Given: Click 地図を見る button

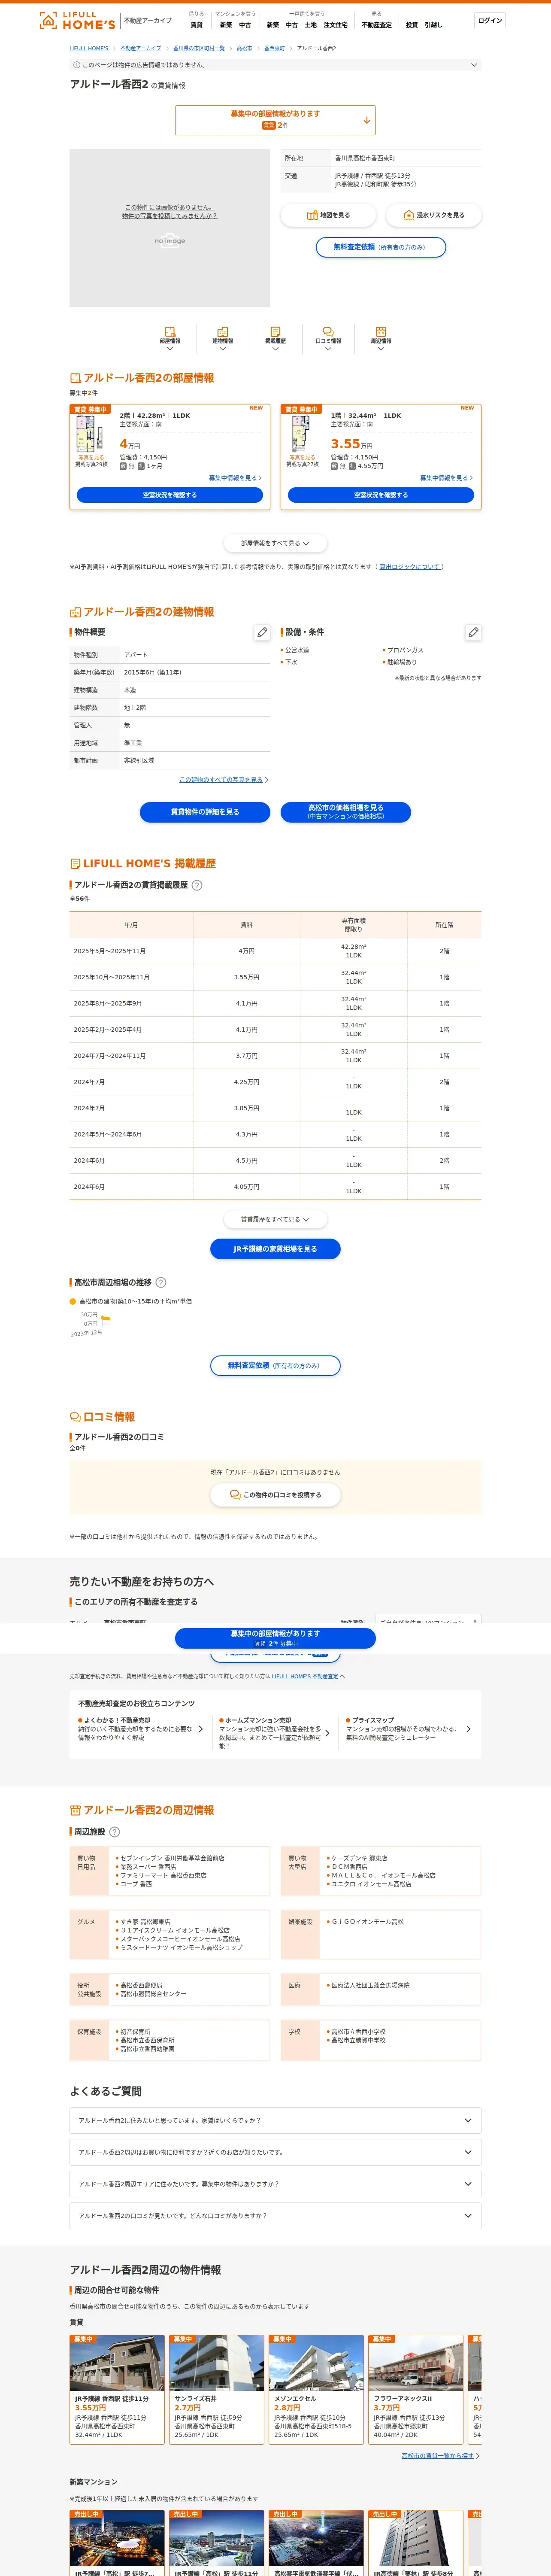Looking at the screenshot, I should [x=328, y=215].
